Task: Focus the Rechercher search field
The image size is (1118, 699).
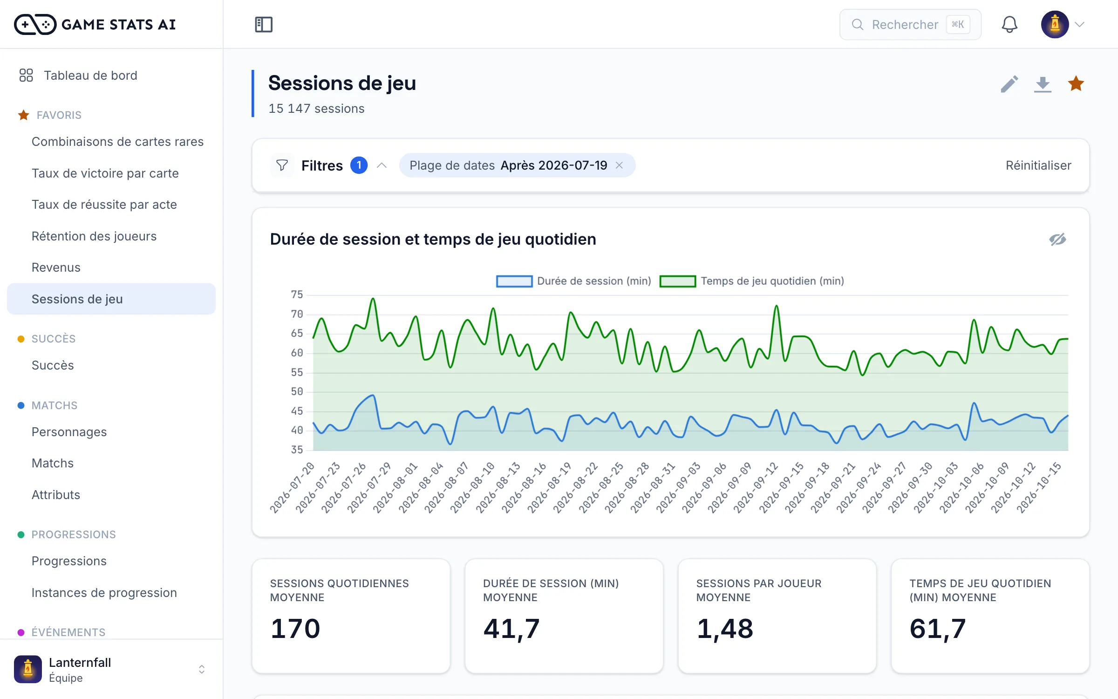Action: (x=910, y=24)
